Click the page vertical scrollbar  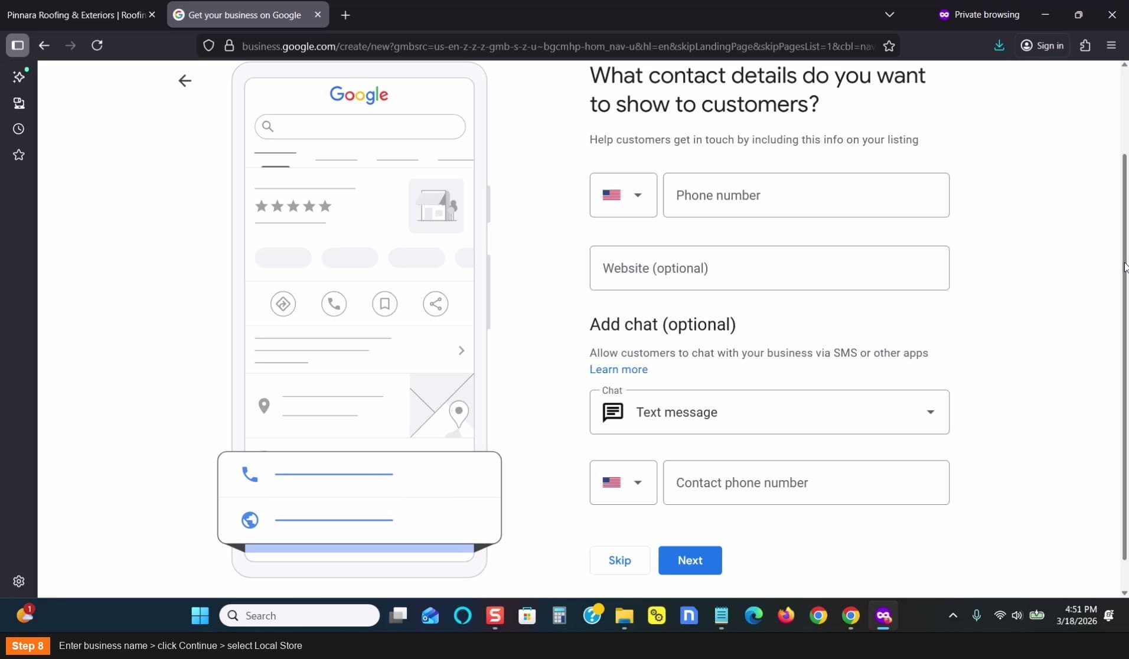(x=1124, y=357)
